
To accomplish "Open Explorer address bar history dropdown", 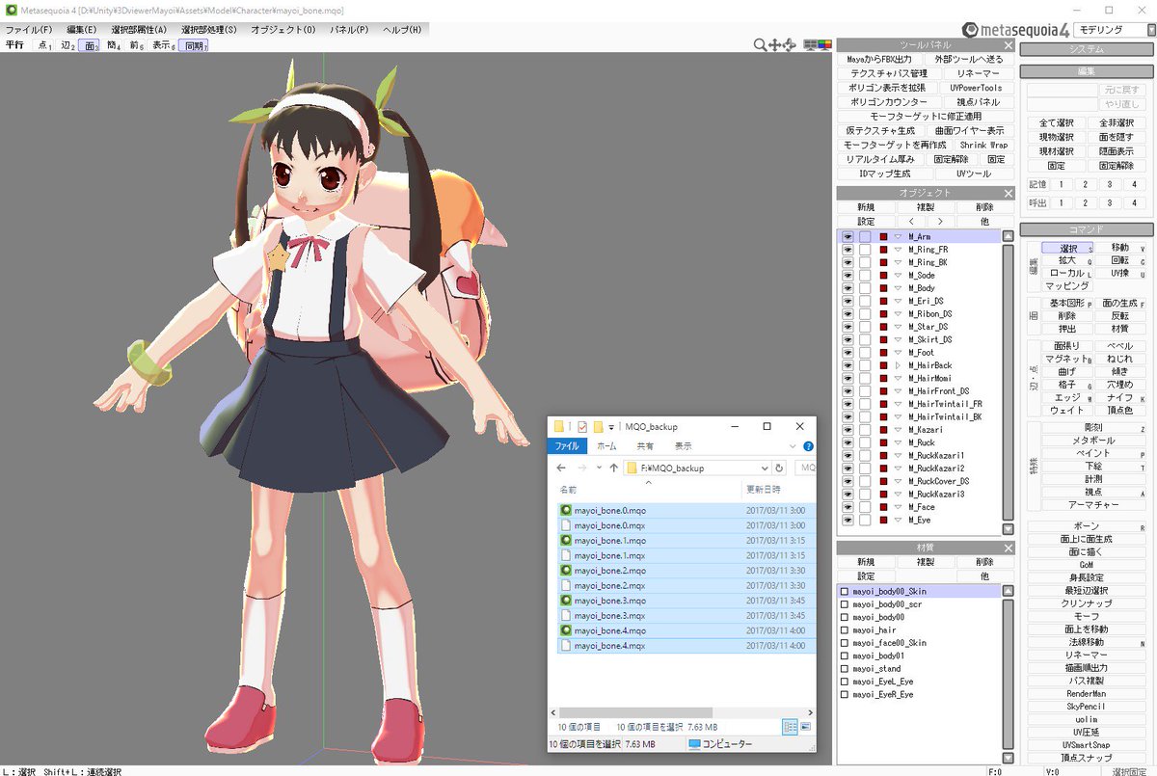I will [x=763, y=468].
